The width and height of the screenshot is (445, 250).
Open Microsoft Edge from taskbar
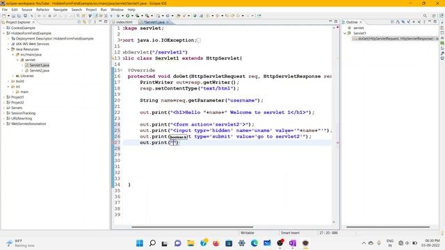(x=254, y=243)
